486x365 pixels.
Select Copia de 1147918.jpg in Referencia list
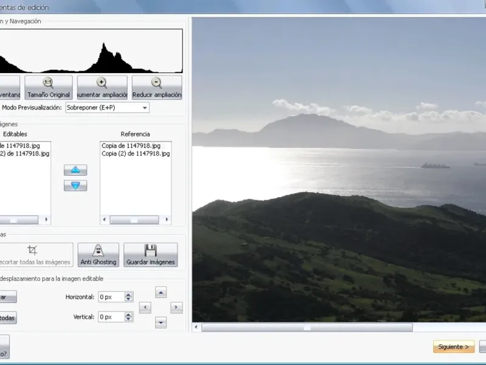[131, 146]
